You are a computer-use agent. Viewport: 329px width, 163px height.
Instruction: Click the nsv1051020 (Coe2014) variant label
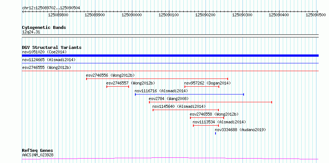pos(44,52)
